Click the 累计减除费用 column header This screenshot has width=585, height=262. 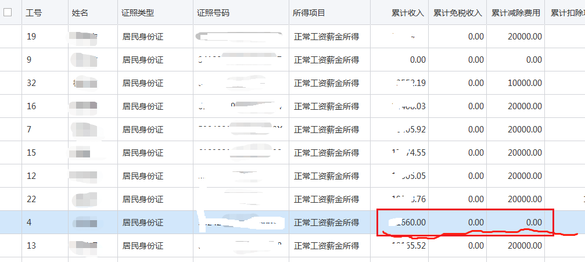[515, 13]
